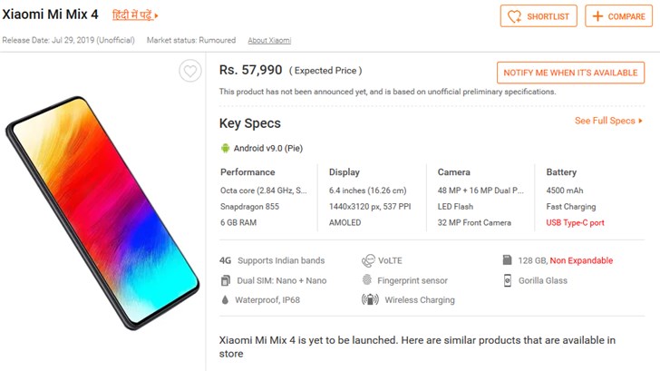Click the Compare button
The image size is (660, 371).
pyautogui.click(x=618, y=16)
